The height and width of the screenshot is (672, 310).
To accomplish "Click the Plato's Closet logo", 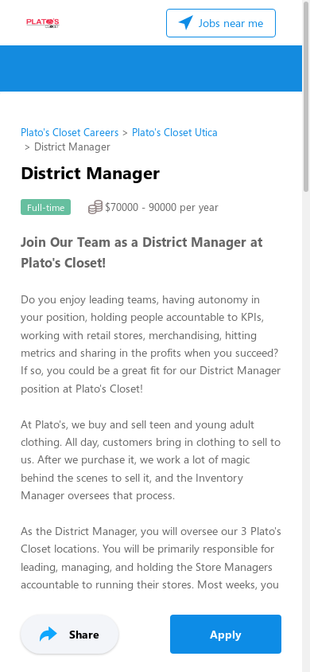I will click(x=43, y=23).
